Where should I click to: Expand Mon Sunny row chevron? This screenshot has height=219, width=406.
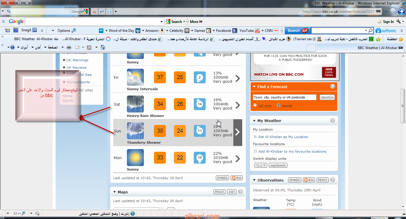point(238,159)
